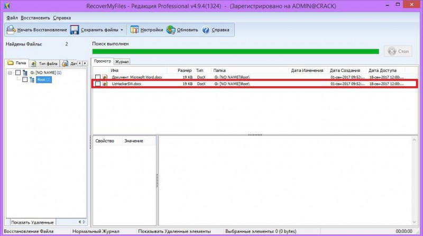423x236 pixels.
Task: Click the drive icon next to G: [NO NAME]
Action: pyautogui.click(x=25, y=72)
